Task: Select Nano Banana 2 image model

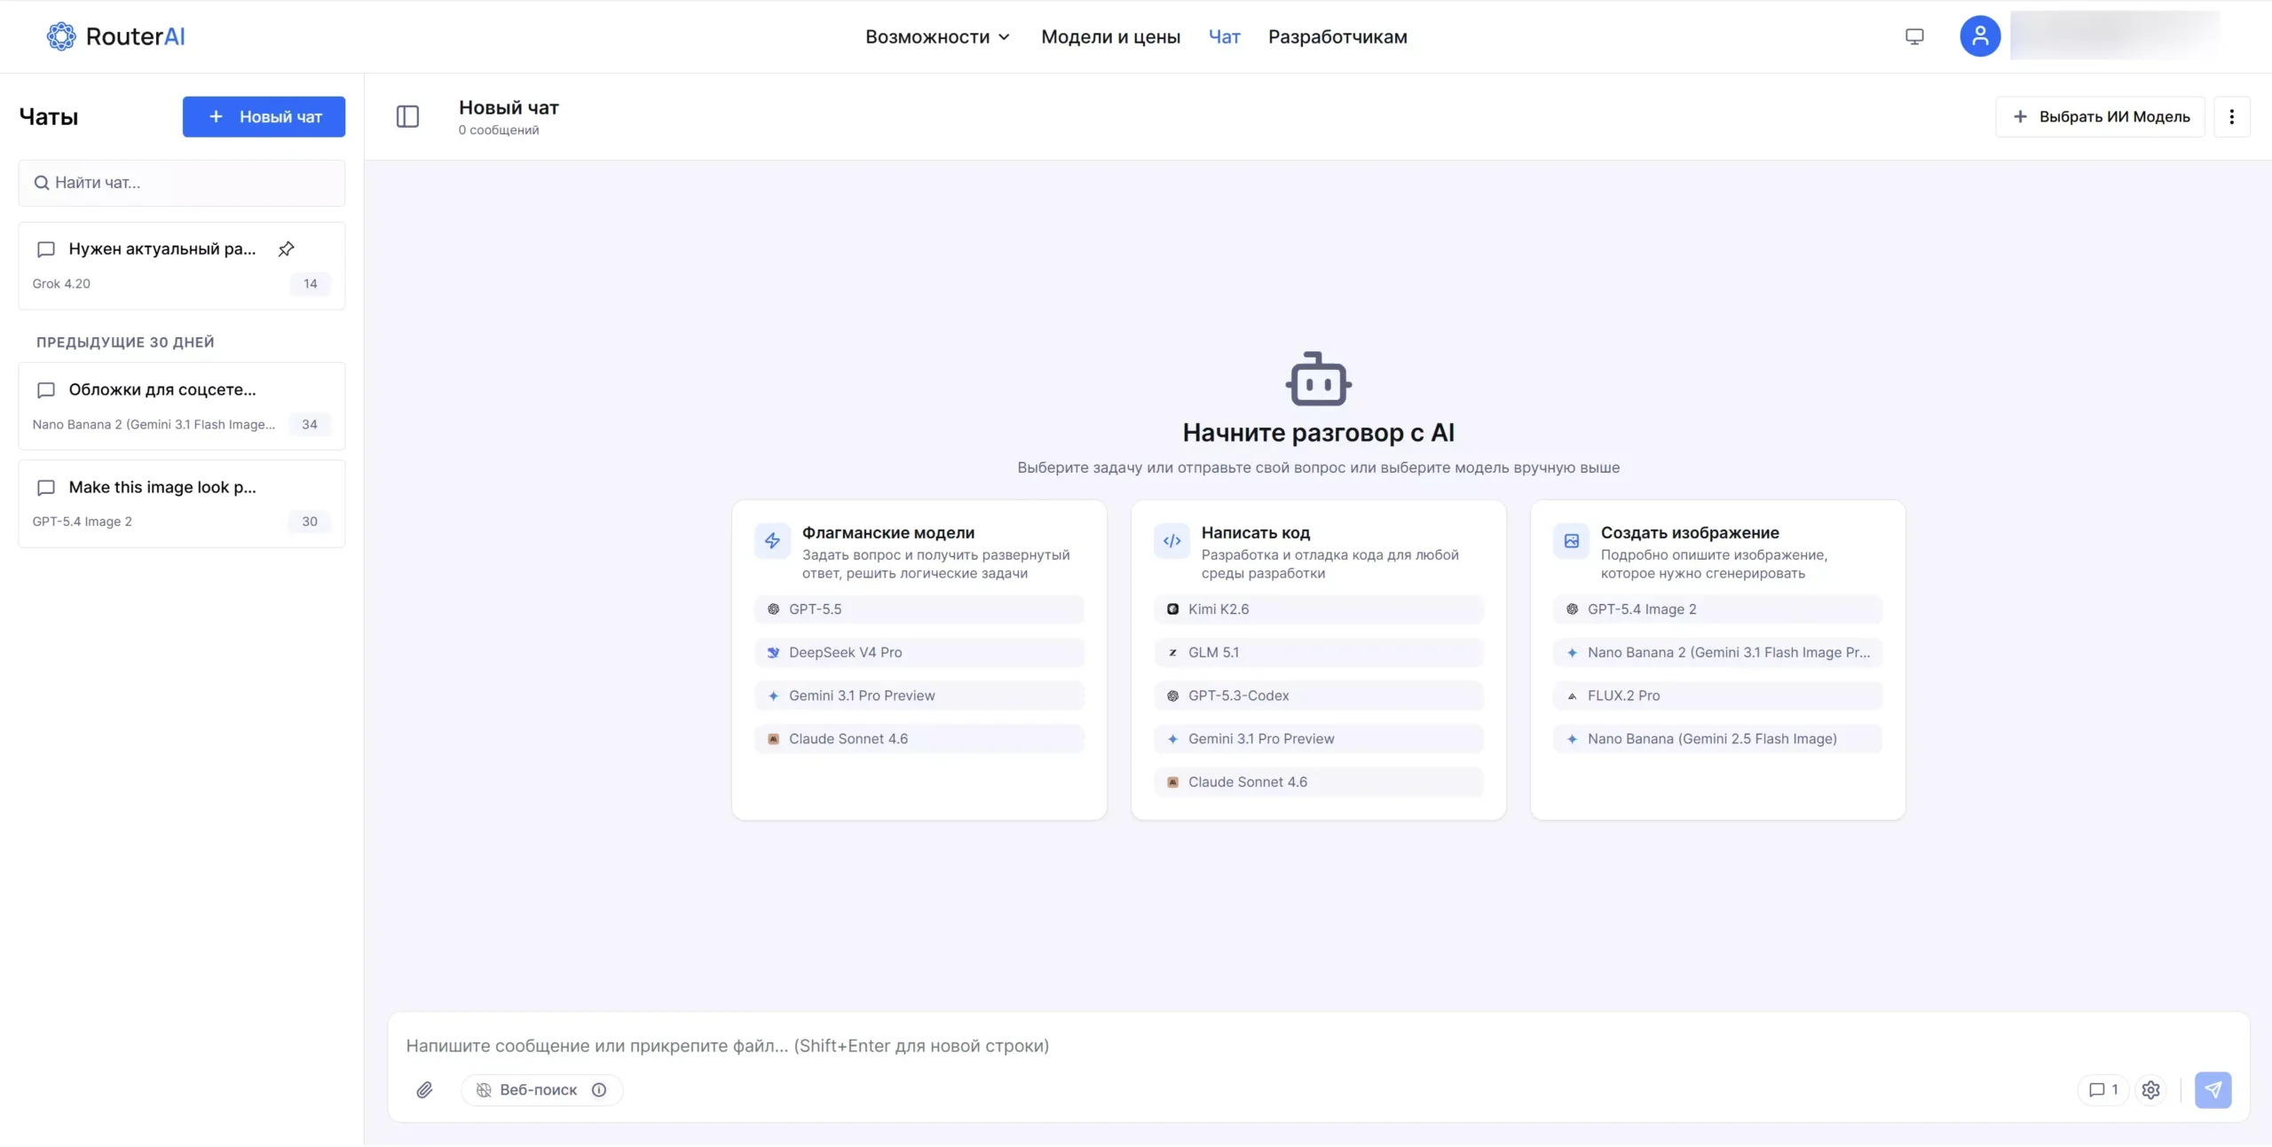Action: tap(1717, 652)
